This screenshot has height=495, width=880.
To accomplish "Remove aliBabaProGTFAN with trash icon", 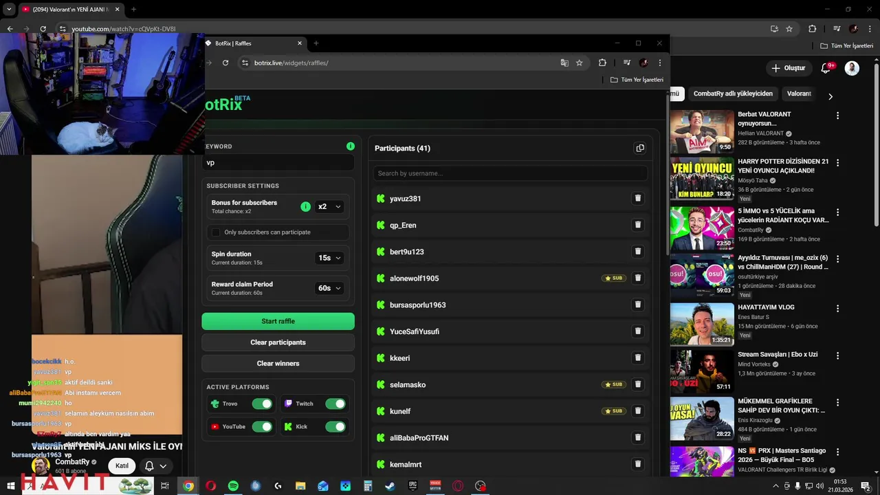I will pyautogui.click(x=637, y=437).
